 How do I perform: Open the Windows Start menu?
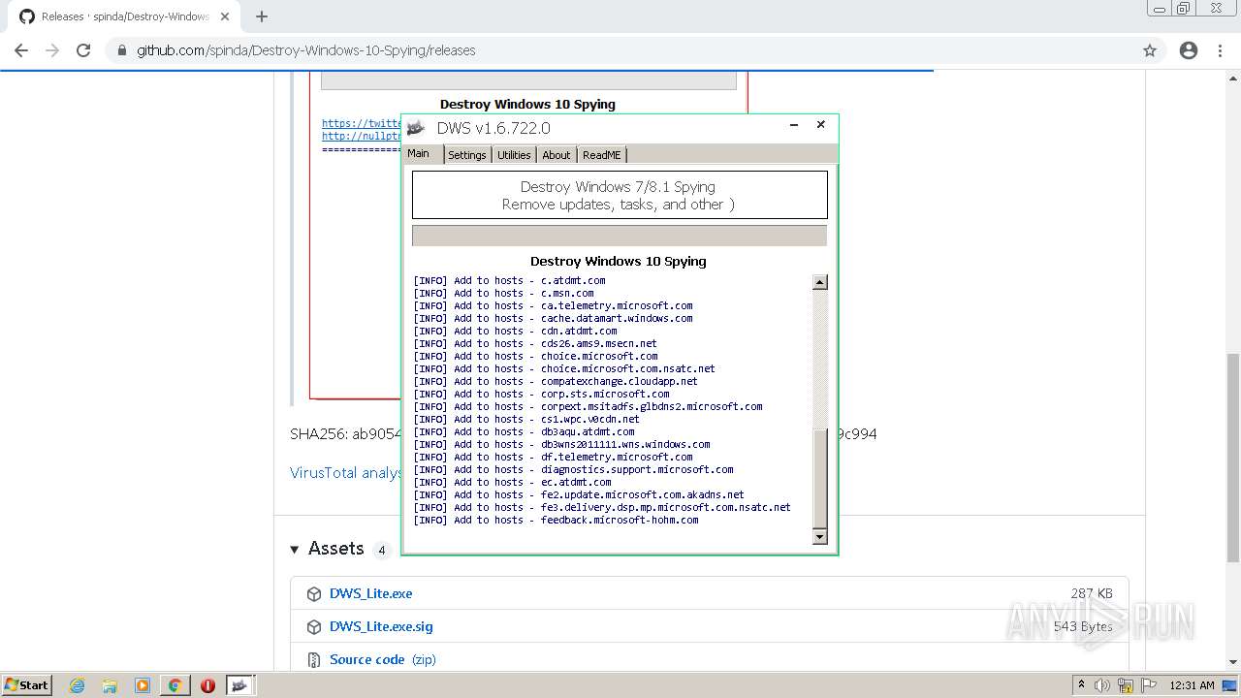click(x=27, y=684)
